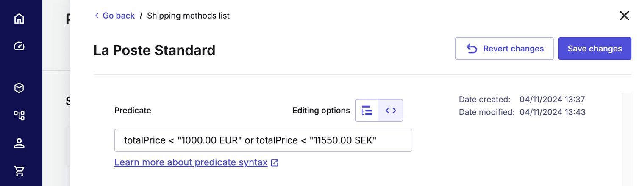Switch to form builder editing mode
Image resolution: width=639 pixels, height=186 pixels.
click(x=367, y=111)
